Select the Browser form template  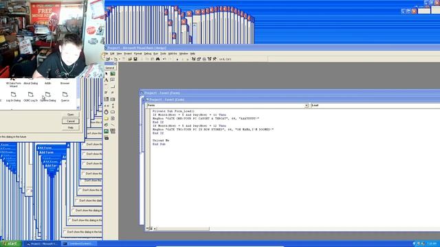click(65, 81)
